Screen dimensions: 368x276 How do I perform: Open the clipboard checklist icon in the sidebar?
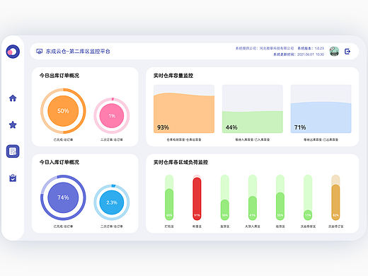13,178
